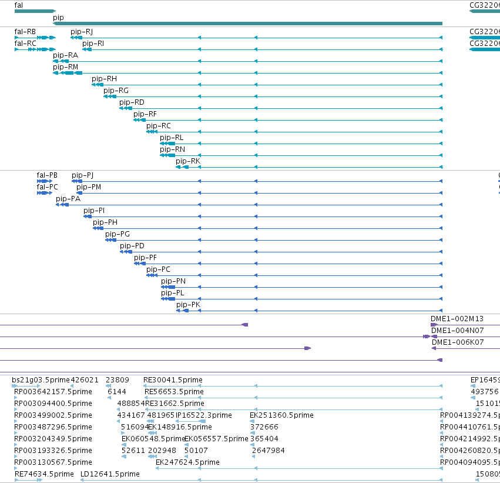Click the fal-RC transcript label

tap(25, 44)
